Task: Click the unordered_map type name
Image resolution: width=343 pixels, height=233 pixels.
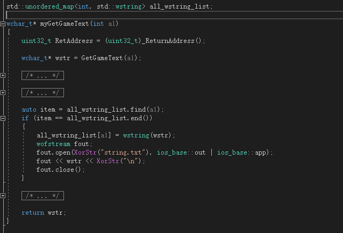Action: click(49, 6)
